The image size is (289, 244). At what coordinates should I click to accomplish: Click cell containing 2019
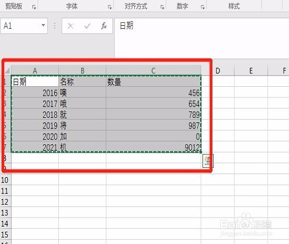pyautogui.click(x=35, y=126)
